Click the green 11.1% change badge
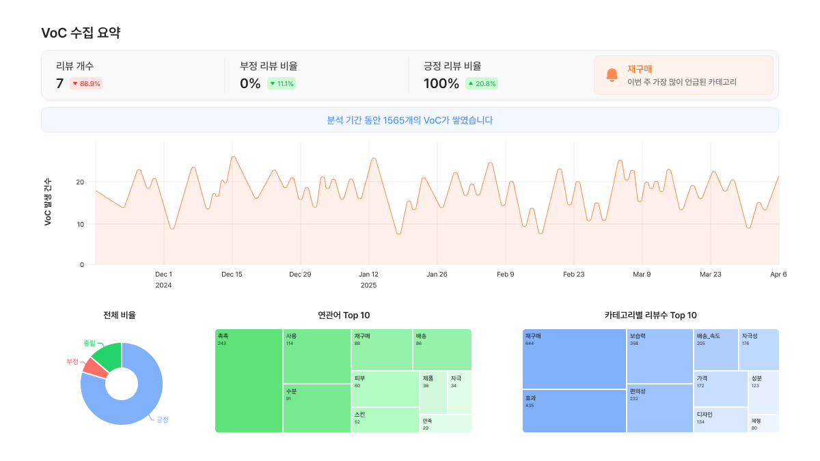Image resolution: width=820 pixels, height=461 pixels. point(282,84)
